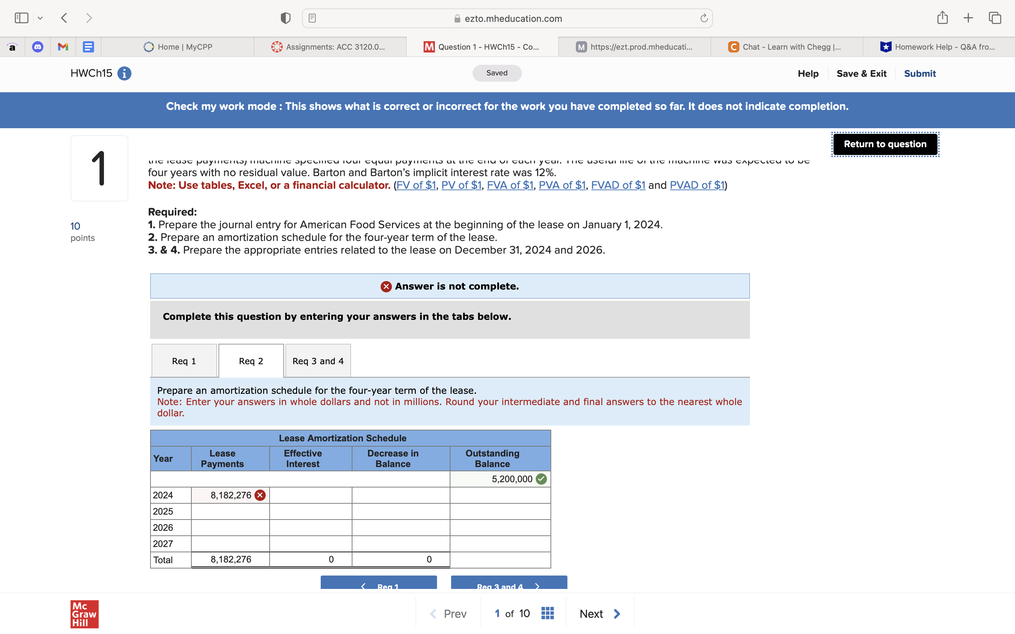Go to Next question chevron

click(616, 614)
